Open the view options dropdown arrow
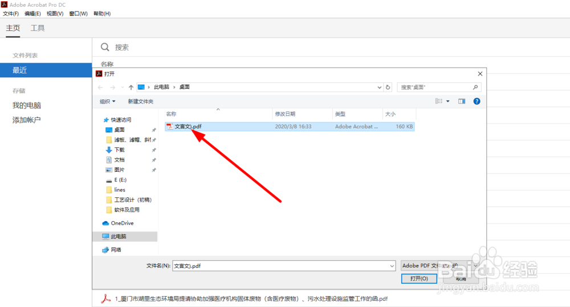Image resolution: width=570 pixels, height=307 pixels. click(448, 101)
